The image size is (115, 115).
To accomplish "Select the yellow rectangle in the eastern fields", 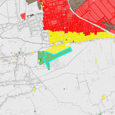I will point(96,62).
